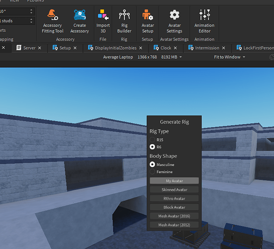This screenshot has width=274, height=249.
Task: Select R15 rig type
Action: (152, 139)
